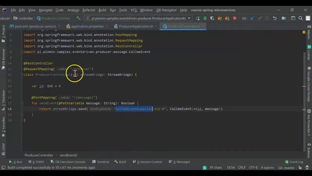Open the Build tool window button

click(120, 162)
